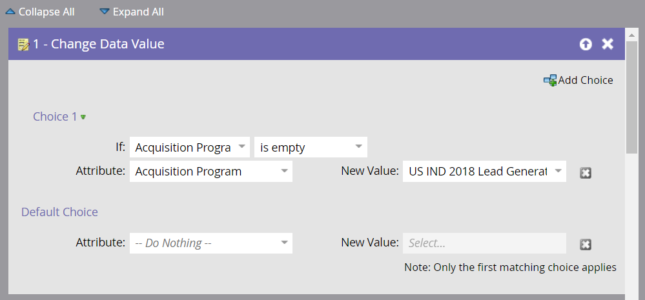Image resolution: width=645 pixels, height=300 pixels.
Task: Click the Collapse All triangle icon
Action: [10, 12]
